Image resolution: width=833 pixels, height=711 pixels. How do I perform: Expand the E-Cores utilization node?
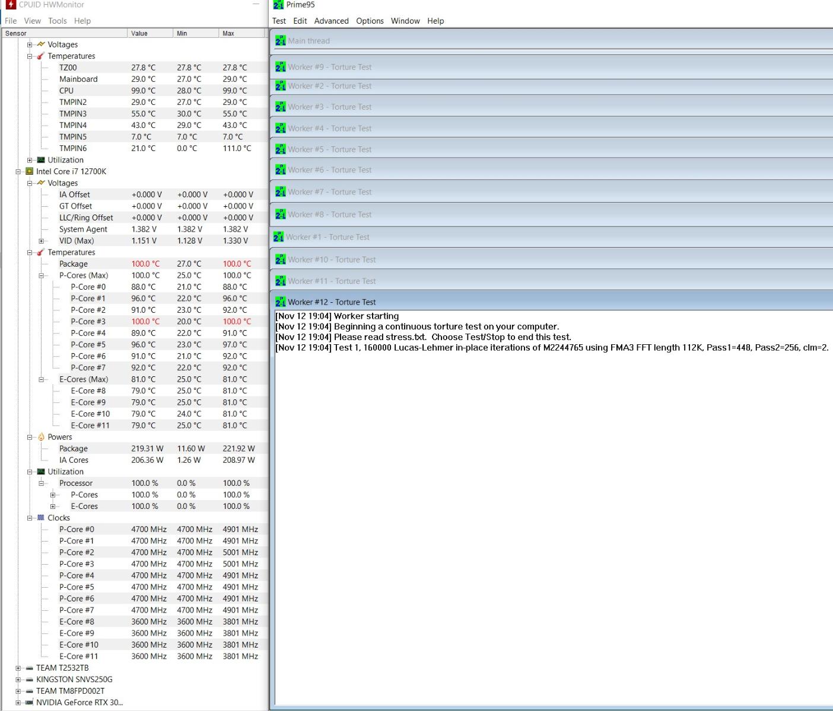53,507
